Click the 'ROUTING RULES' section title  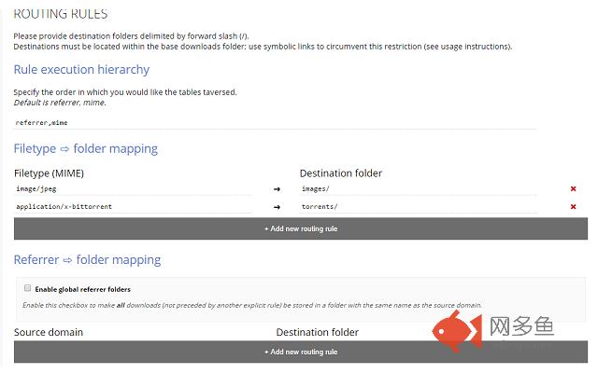[x=61, y=14]
